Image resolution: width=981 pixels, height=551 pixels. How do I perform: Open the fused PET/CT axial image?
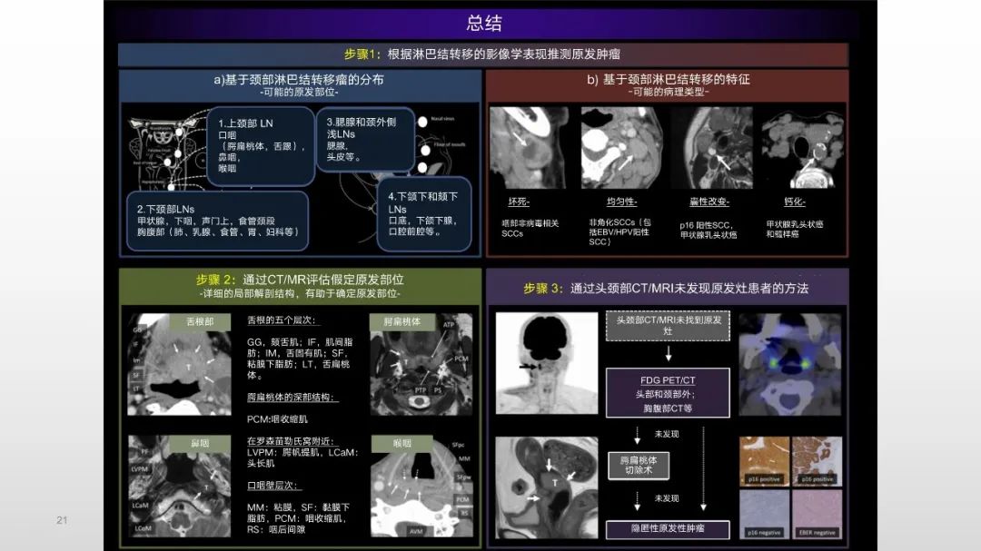[x=790, y=365]
